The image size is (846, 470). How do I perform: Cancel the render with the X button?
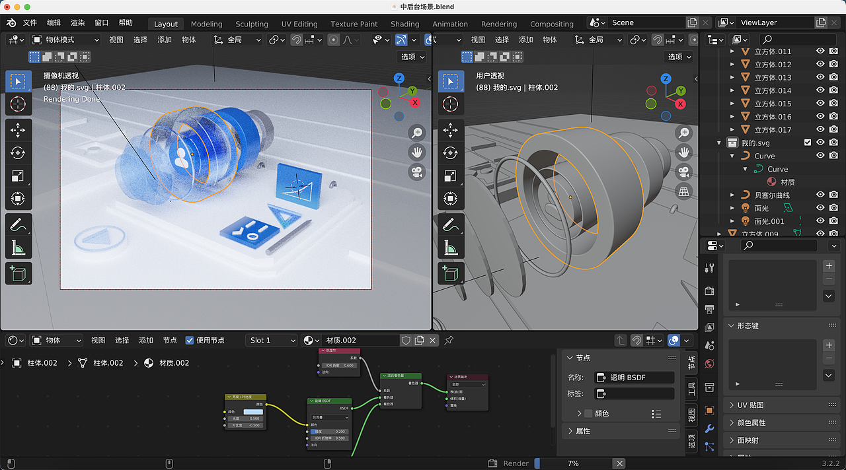coord(619,463)
